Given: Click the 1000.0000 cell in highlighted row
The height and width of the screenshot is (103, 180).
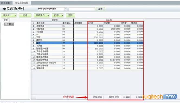Looking at the screenshot, I should (x=95, y=43).
